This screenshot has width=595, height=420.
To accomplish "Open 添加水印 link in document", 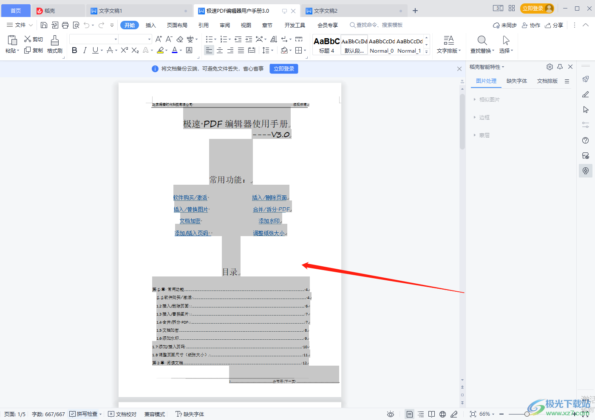I will [x=269, y=221].
